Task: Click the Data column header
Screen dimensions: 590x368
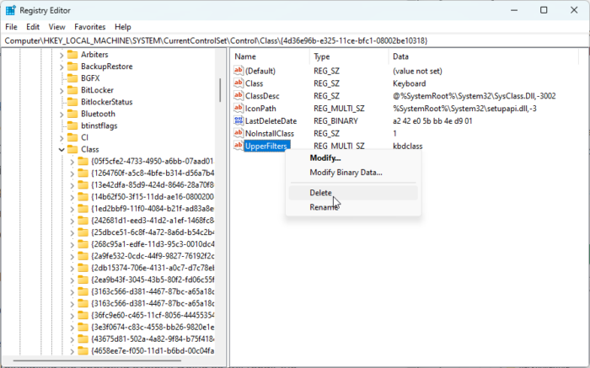Action: 484,56
